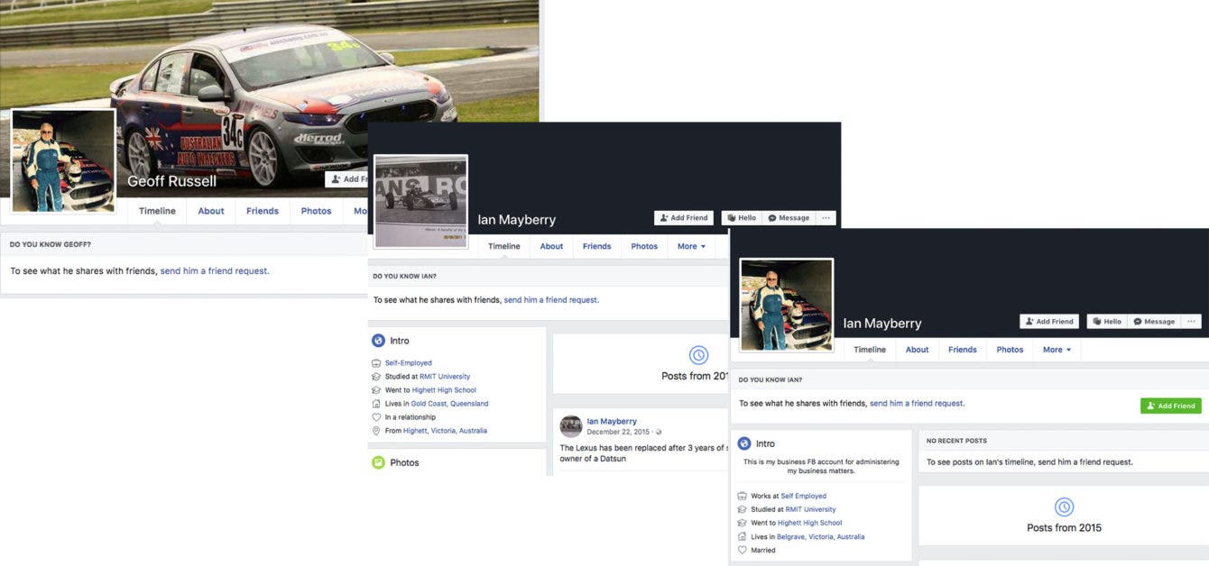Click the clock icon above Posts from 2015

1064,507
